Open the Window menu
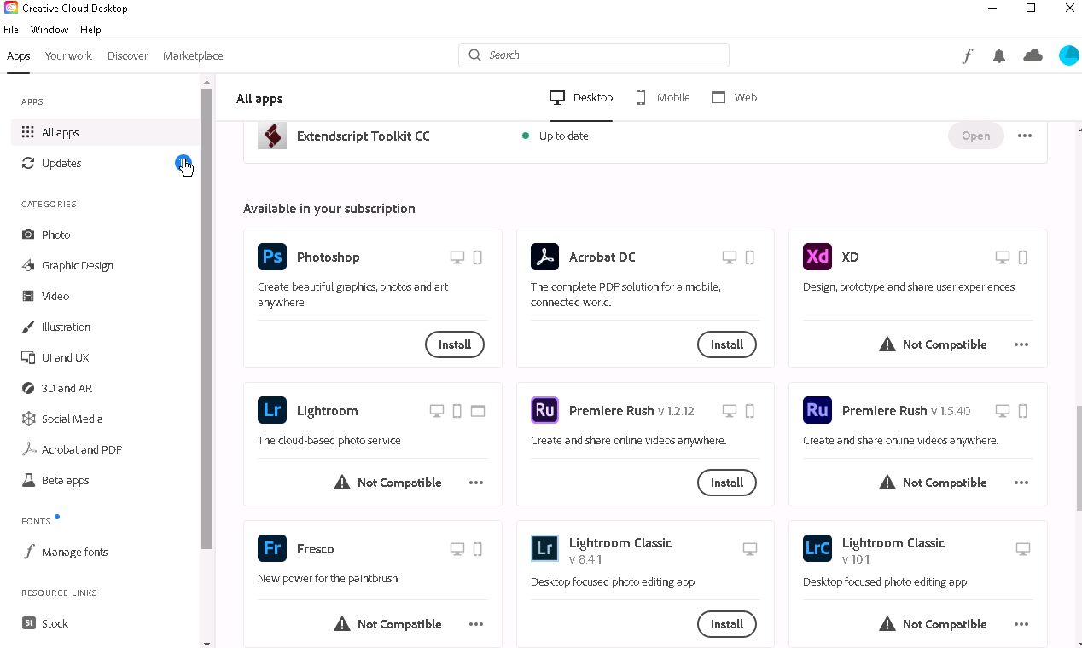The height and width of the screenshot is (648, 1082). click(49, 29)
